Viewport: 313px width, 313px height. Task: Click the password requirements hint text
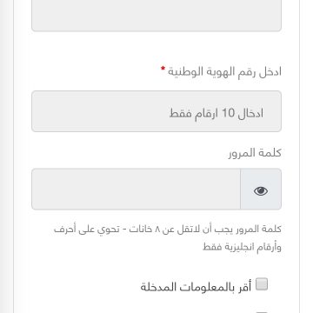pos(168,237)
